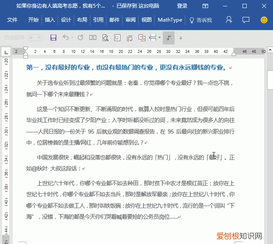Click the 登录 sign-in button

[182, 6]
